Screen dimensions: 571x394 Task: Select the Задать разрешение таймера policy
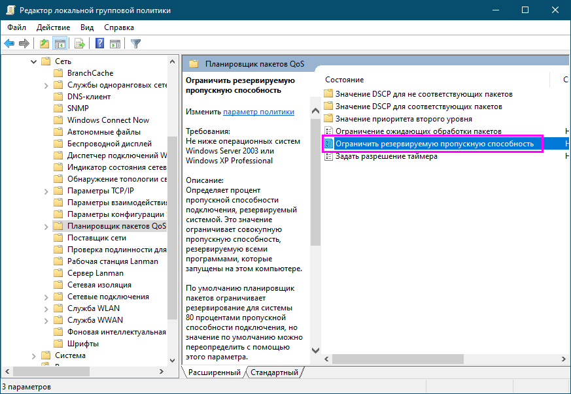pos(386,156)
